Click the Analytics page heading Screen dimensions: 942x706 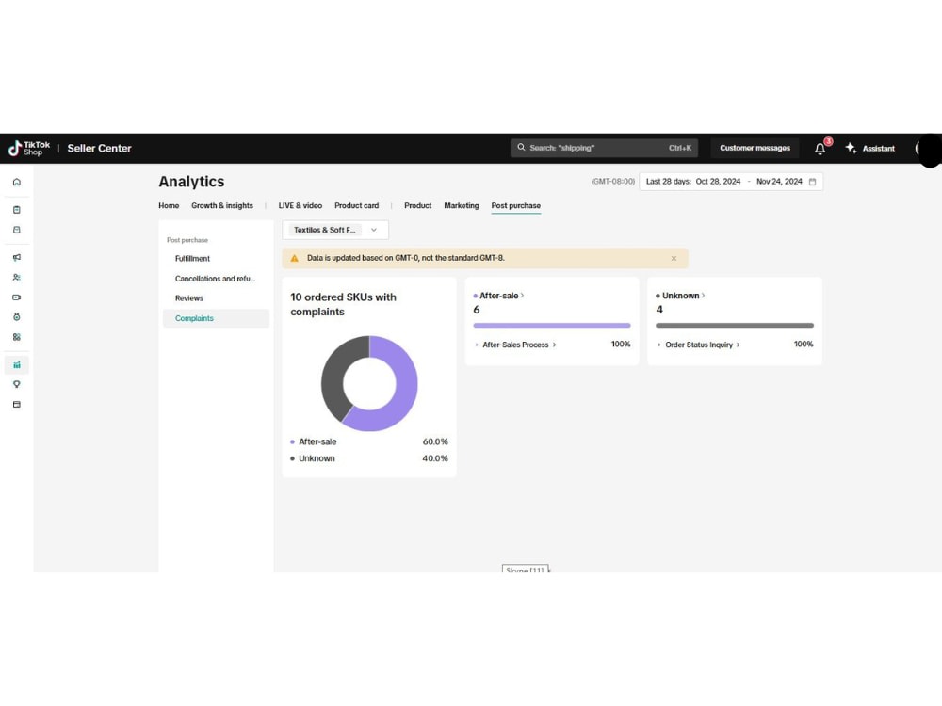click(191, 182)
